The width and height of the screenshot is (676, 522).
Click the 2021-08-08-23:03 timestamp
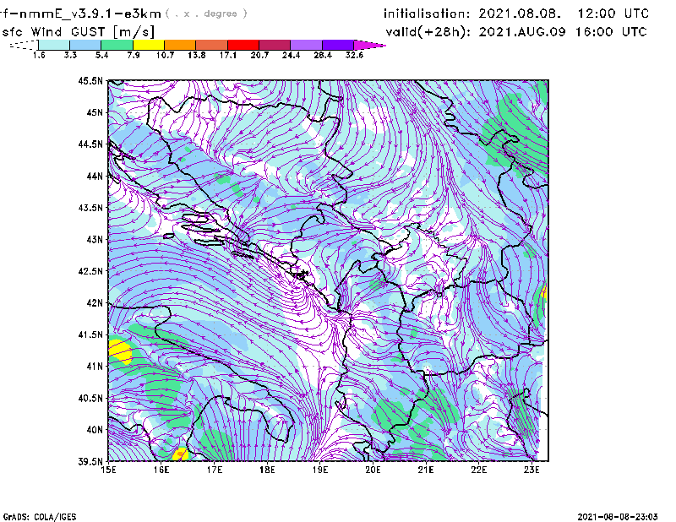point(618,517)
